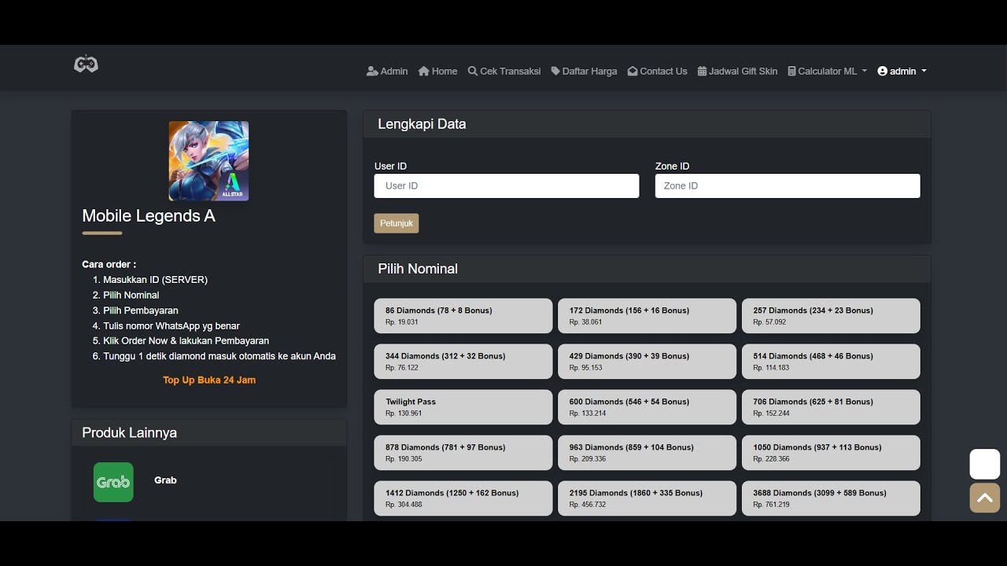Select 86 Diamonds package
1007x566 pixels.
pyautogui.click(x=463, y=315)
